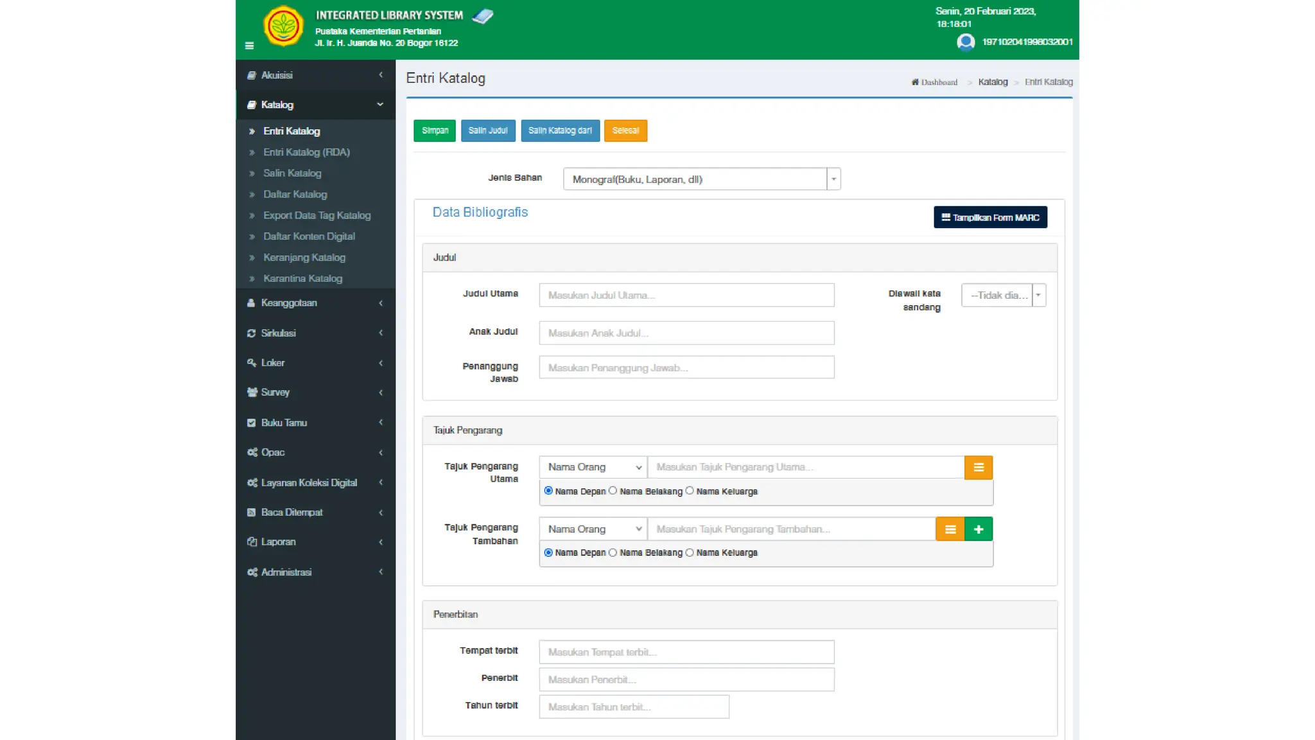Open Nama Orang dropdown for Tajuk Pengarang Utama
Screen dimensions: 1315x740
(x=593, y=468)
